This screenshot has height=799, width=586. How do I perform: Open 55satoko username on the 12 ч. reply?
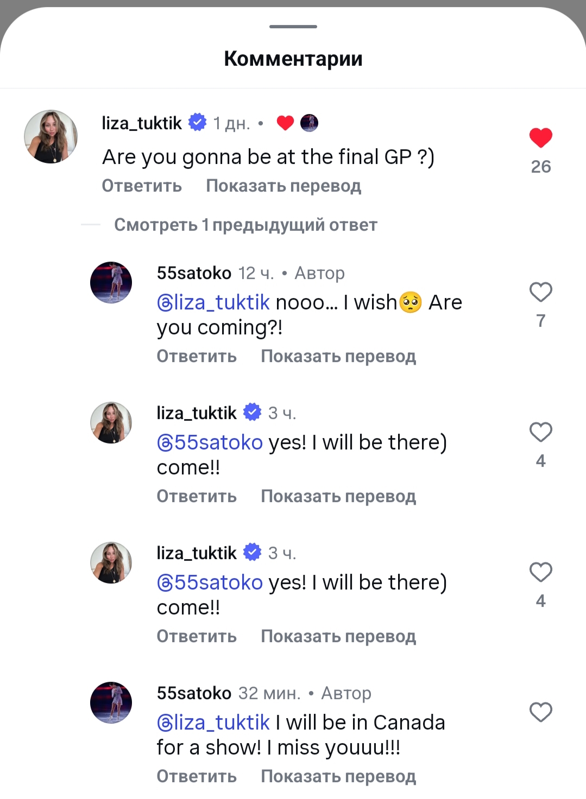[194, 273]
